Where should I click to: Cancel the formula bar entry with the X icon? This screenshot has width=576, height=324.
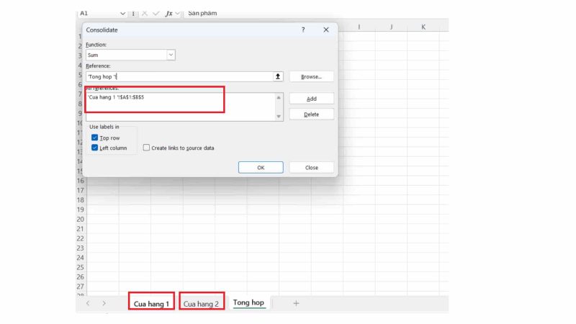click(145, 13)
